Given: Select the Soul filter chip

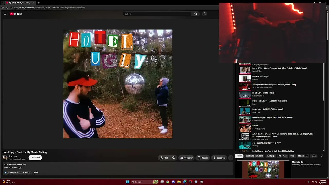Looking at the screenshot, I should 292,156.
